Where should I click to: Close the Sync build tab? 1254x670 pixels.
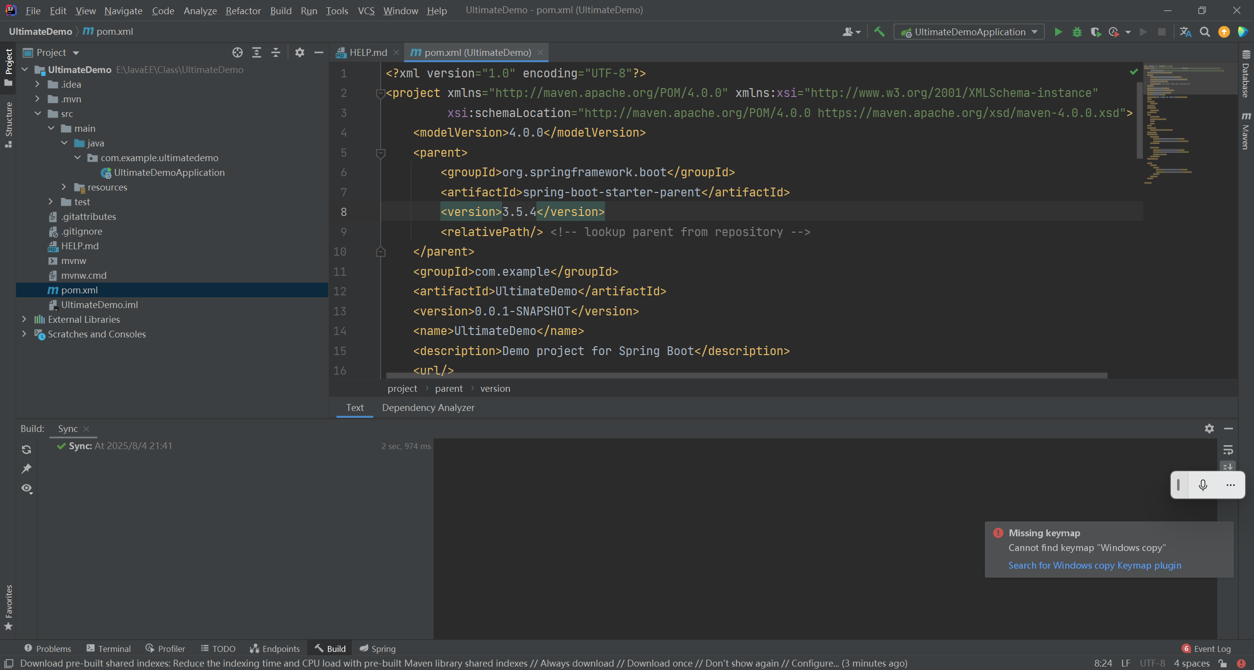pyautogui.click(x=87, y=429)
